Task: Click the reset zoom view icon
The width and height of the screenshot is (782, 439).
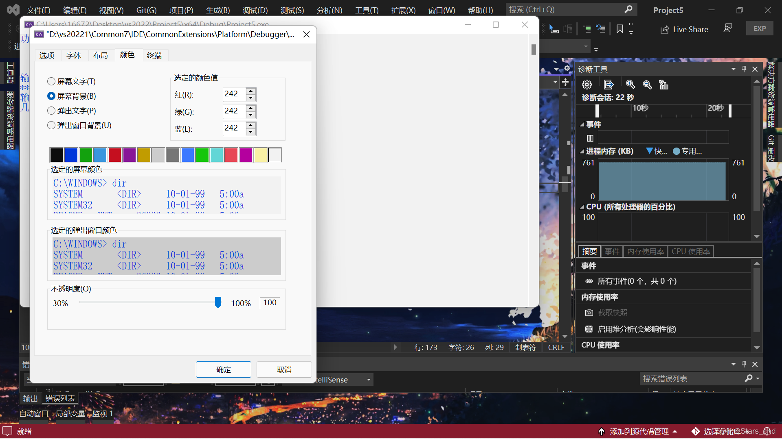Action: [x=664, y=85]
